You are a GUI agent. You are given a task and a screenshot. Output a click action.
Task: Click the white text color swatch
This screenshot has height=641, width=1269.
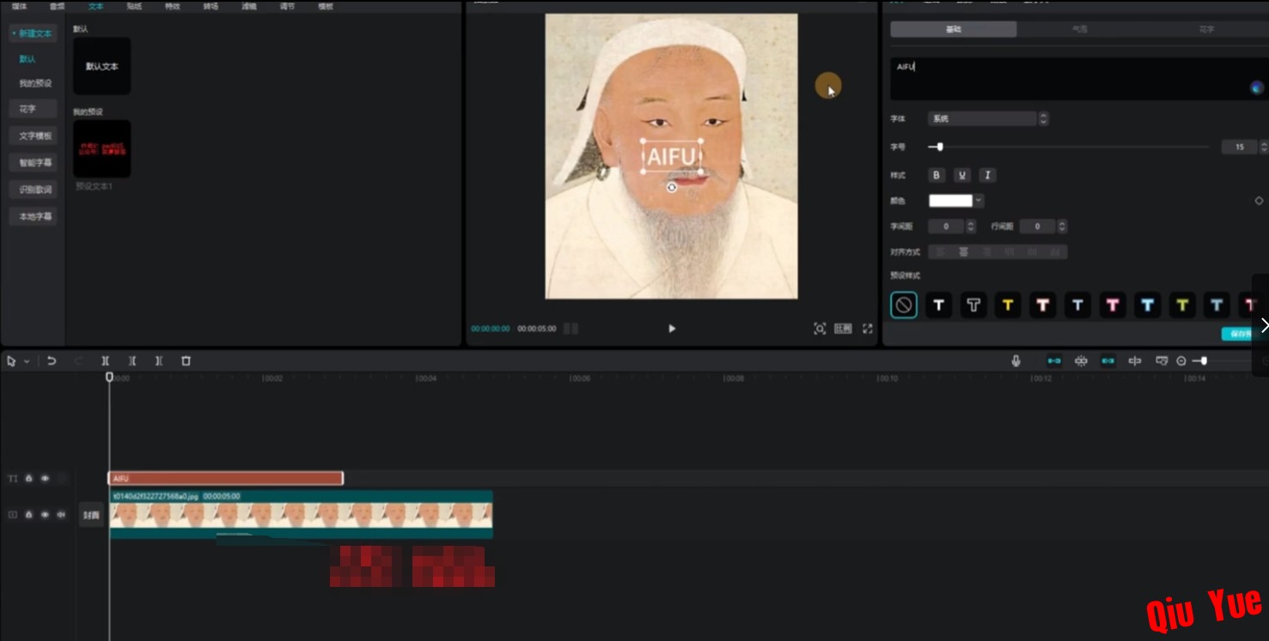tap(950, 201)
